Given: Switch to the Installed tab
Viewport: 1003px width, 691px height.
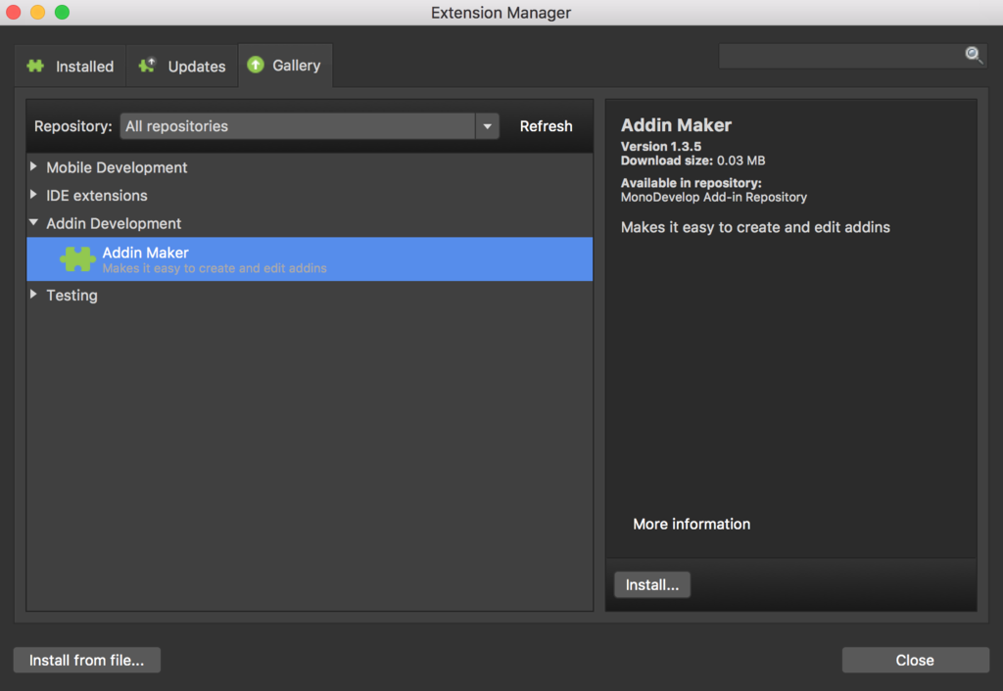Looking at the screenshot, I should click(x=71, y=66).
